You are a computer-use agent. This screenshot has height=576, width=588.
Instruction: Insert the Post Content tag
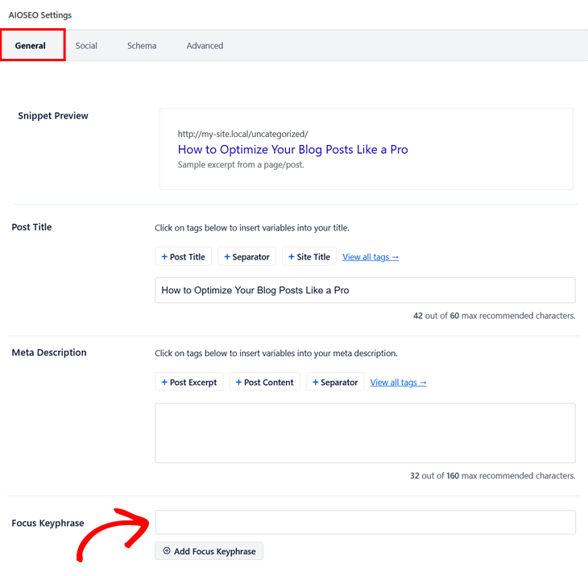[x=264, y=382]
